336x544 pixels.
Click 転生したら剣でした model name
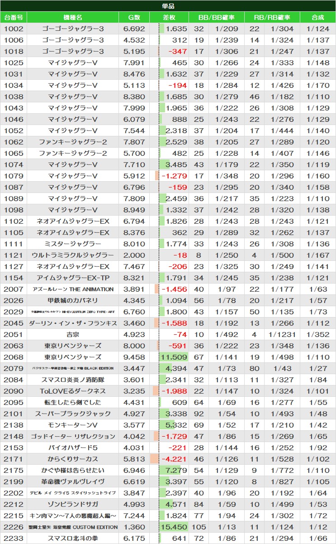(73, 402)
